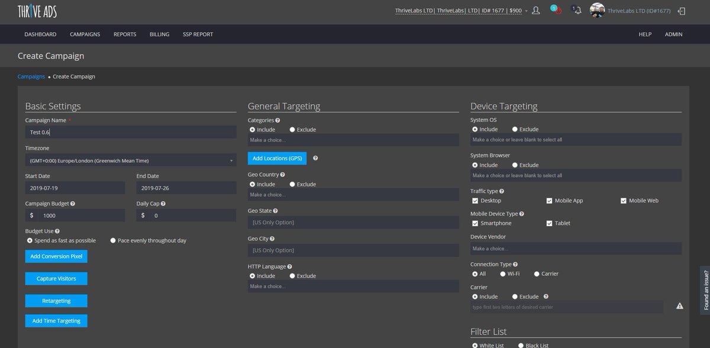Viewport: 710px width, 348px height.
Task: Click the warning triangle beside the Carrier field
Action: point(679,306)
